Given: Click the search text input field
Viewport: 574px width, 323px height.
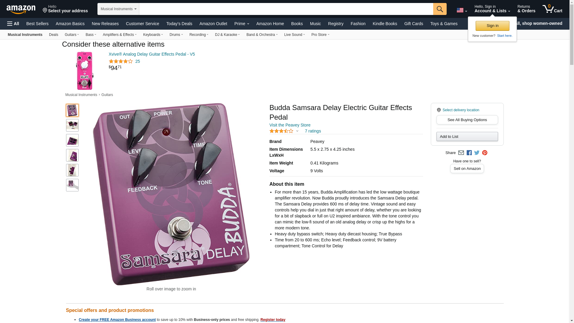Looking at the screenshot, I should pos(286,9).
